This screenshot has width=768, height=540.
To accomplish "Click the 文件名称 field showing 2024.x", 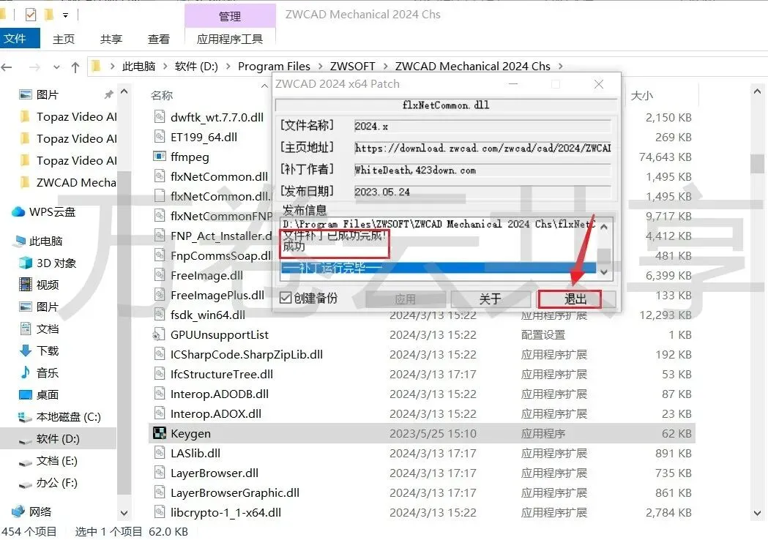I will point(482,127).
